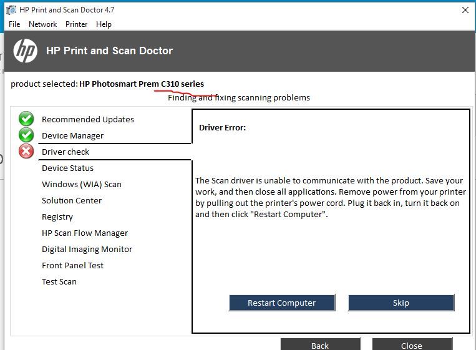476x350 pixels.
Task: Go Back to the previous step
Action: click(320, 344)
